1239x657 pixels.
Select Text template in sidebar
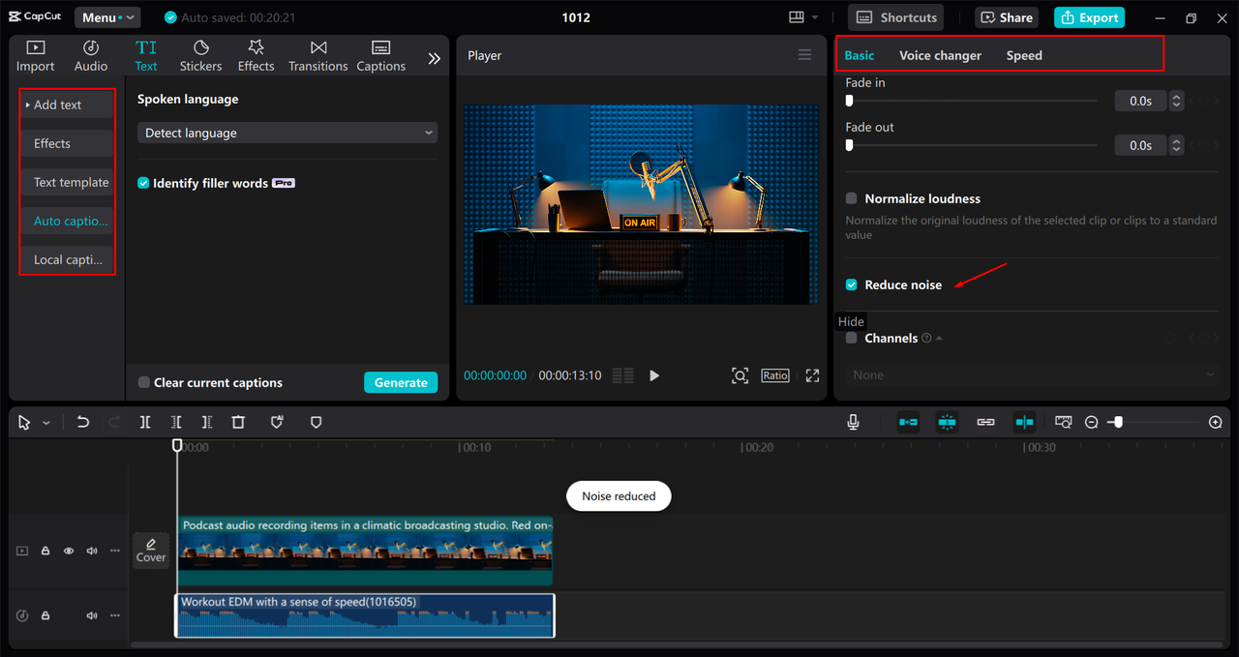[x=67, y=182]
